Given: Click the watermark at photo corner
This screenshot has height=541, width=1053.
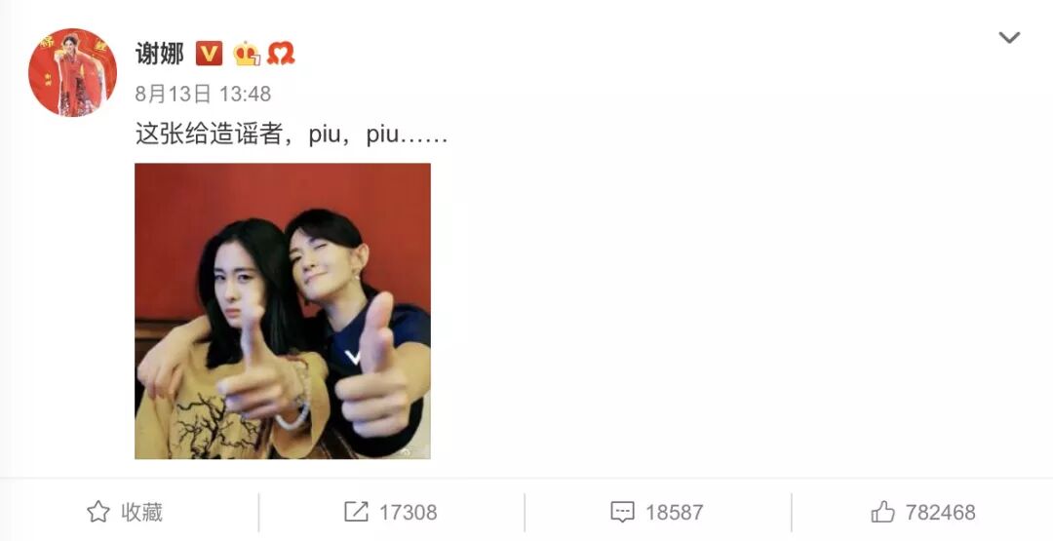Looking at the screenshot, I should tap(415, 451).
